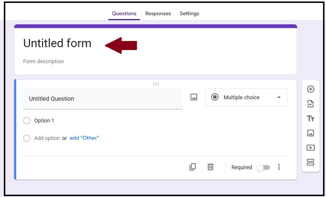Click the Form description field
The width and height of the screenshot is (326, 197).
coord(44,62)
